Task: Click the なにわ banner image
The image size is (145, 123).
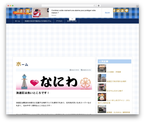Action: [54, 82]
